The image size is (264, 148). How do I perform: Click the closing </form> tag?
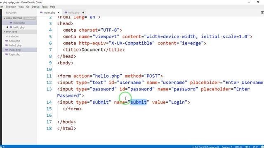(72, 109)
